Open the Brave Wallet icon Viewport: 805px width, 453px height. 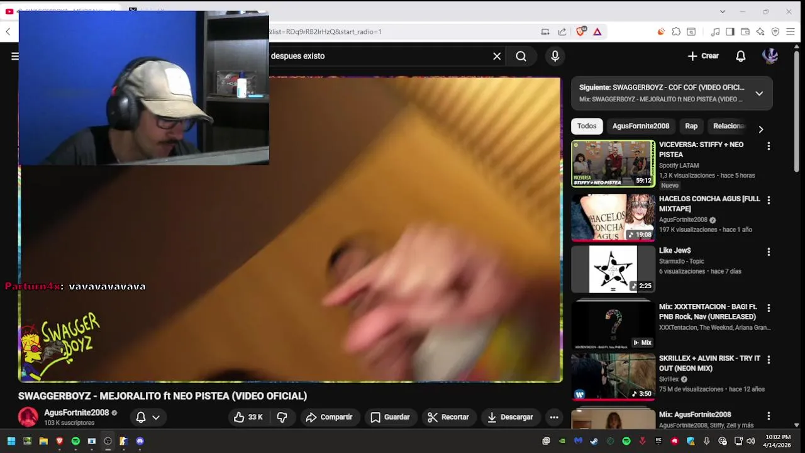pyautogui.click(x=745, y=31)
